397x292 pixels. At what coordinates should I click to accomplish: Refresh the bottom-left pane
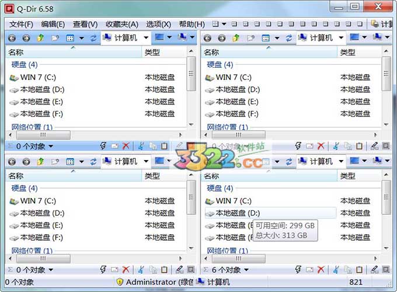(93, 162)
